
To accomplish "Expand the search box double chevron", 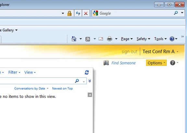I will 90,81.
